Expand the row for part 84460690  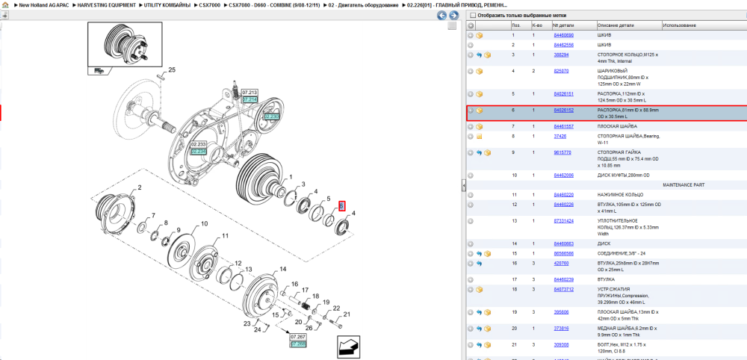coord(470,35)
